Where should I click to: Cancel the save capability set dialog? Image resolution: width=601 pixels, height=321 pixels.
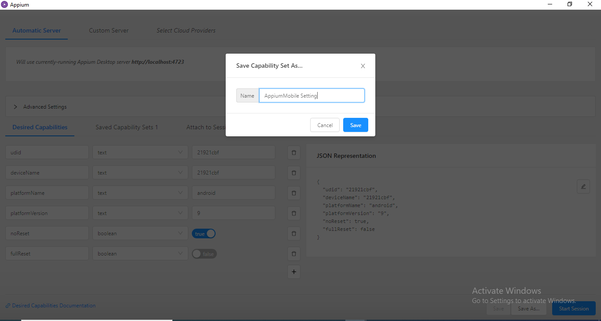point(325,125)
